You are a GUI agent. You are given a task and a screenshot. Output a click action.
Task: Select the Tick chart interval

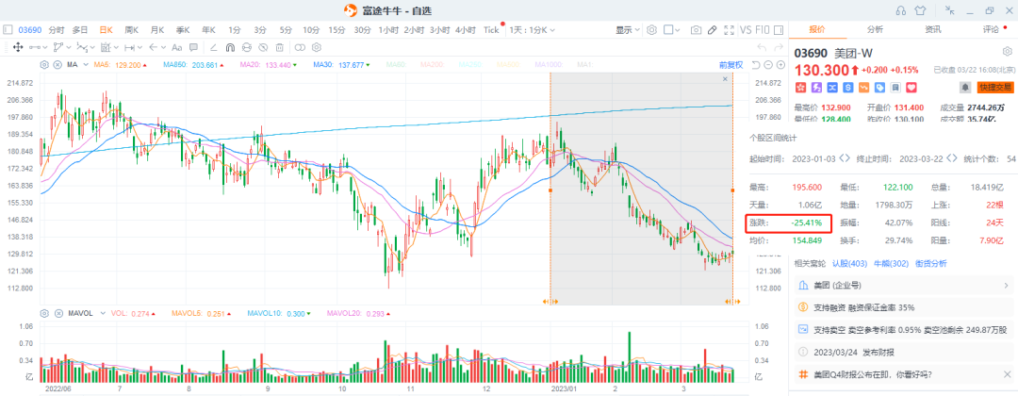click(491, 30)
